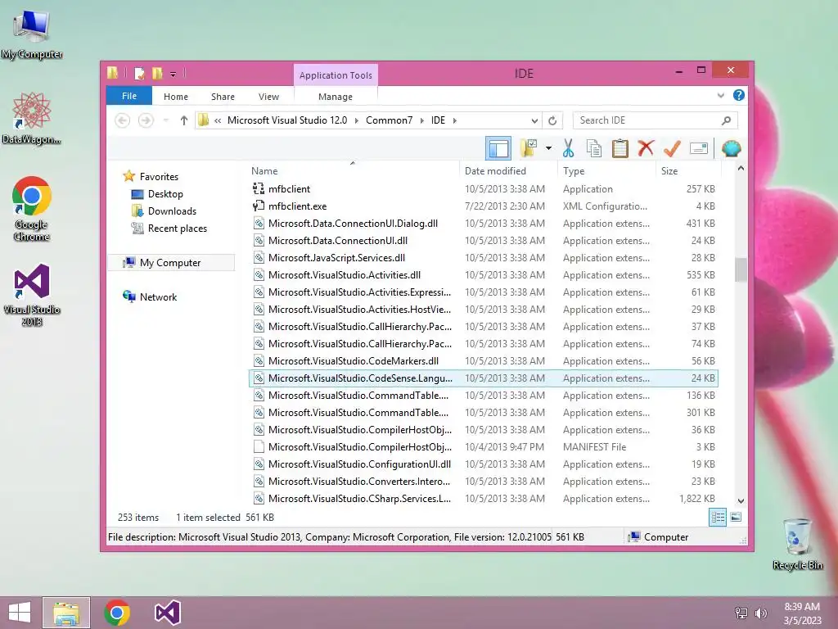Select Network in navigation pane
The width and height of the screenshot is (838, 629).
pyautogui.click(x=158, y=296)
